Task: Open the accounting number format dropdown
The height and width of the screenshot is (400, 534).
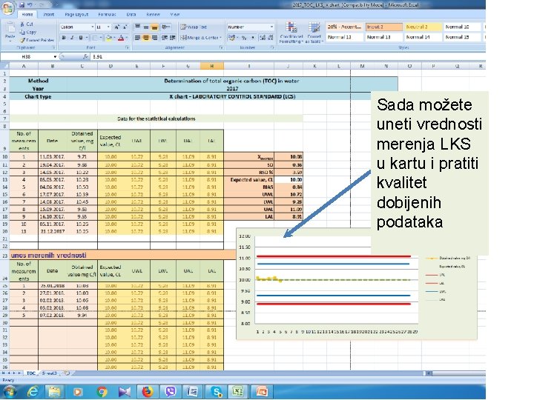Action: tap(237, 38)
